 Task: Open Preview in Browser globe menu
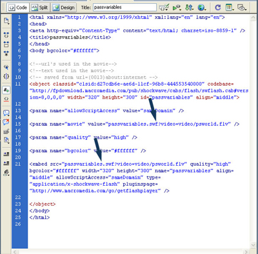click(x=202, y=8)
